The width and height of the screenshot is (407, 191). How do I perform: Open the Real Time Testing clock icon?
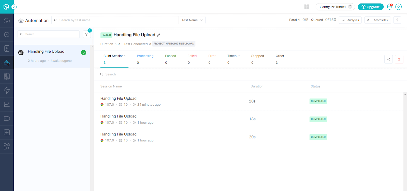pyautogui.click(x=7, y=35)
